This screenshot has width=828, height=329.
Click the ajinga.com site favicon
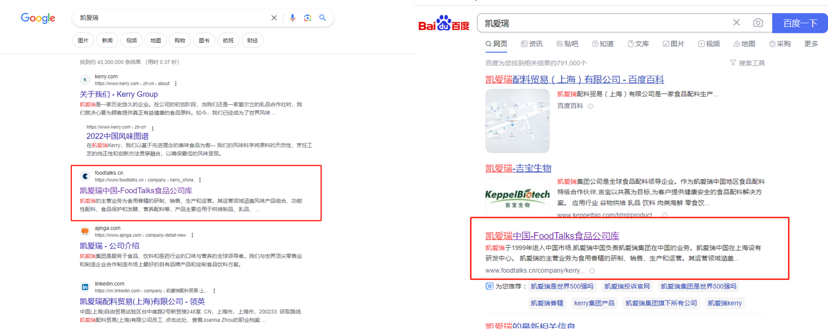coord(85,232)
